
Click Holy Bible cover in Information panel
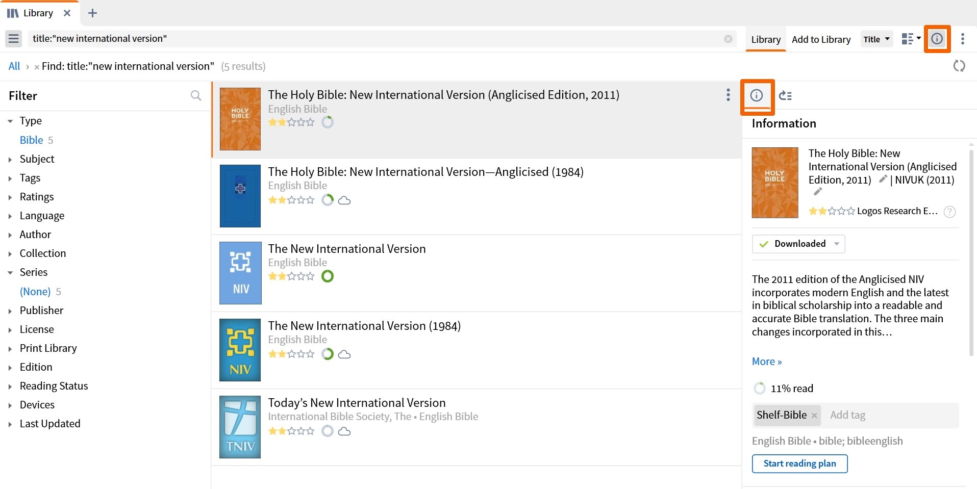coord(775,183)
